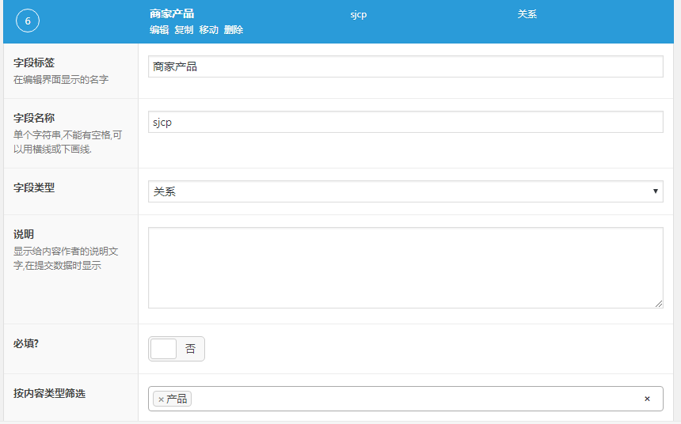Toggle the 必填? switch
The height and width of the screenshot is (424, 681).
(177, 349)
